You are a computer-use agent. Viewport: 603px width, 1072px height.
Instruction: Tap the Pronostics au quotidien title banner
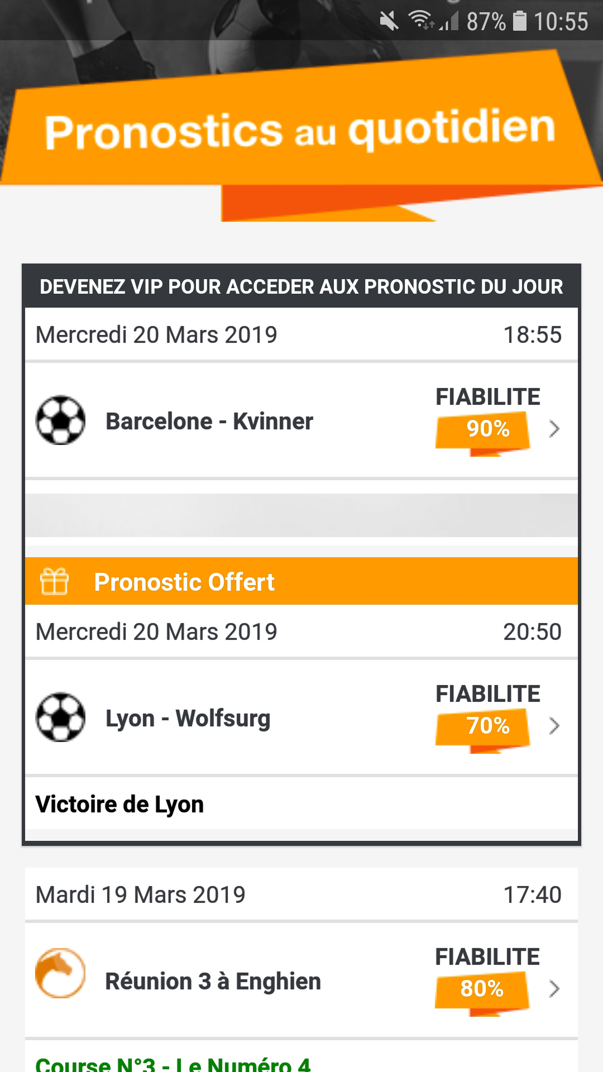pyautogui.click(x=300, y=130)
